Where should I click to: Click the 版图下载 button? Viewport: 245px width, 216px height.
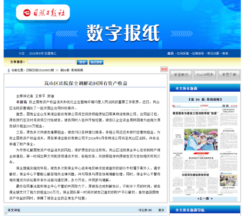point(229,75)
